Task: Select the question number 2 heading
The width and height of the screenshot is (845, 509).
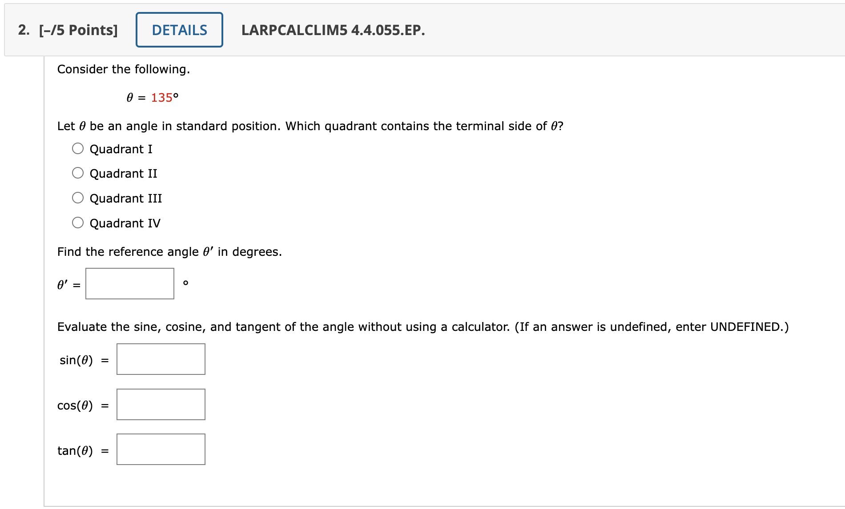Action: (x=22, y=30)
